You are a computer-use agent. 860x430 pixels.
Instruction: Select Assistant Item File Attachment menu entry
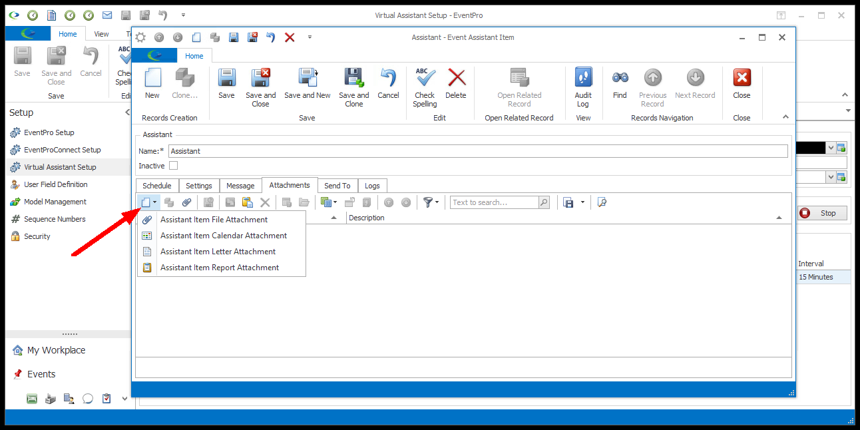click(222, 220)
